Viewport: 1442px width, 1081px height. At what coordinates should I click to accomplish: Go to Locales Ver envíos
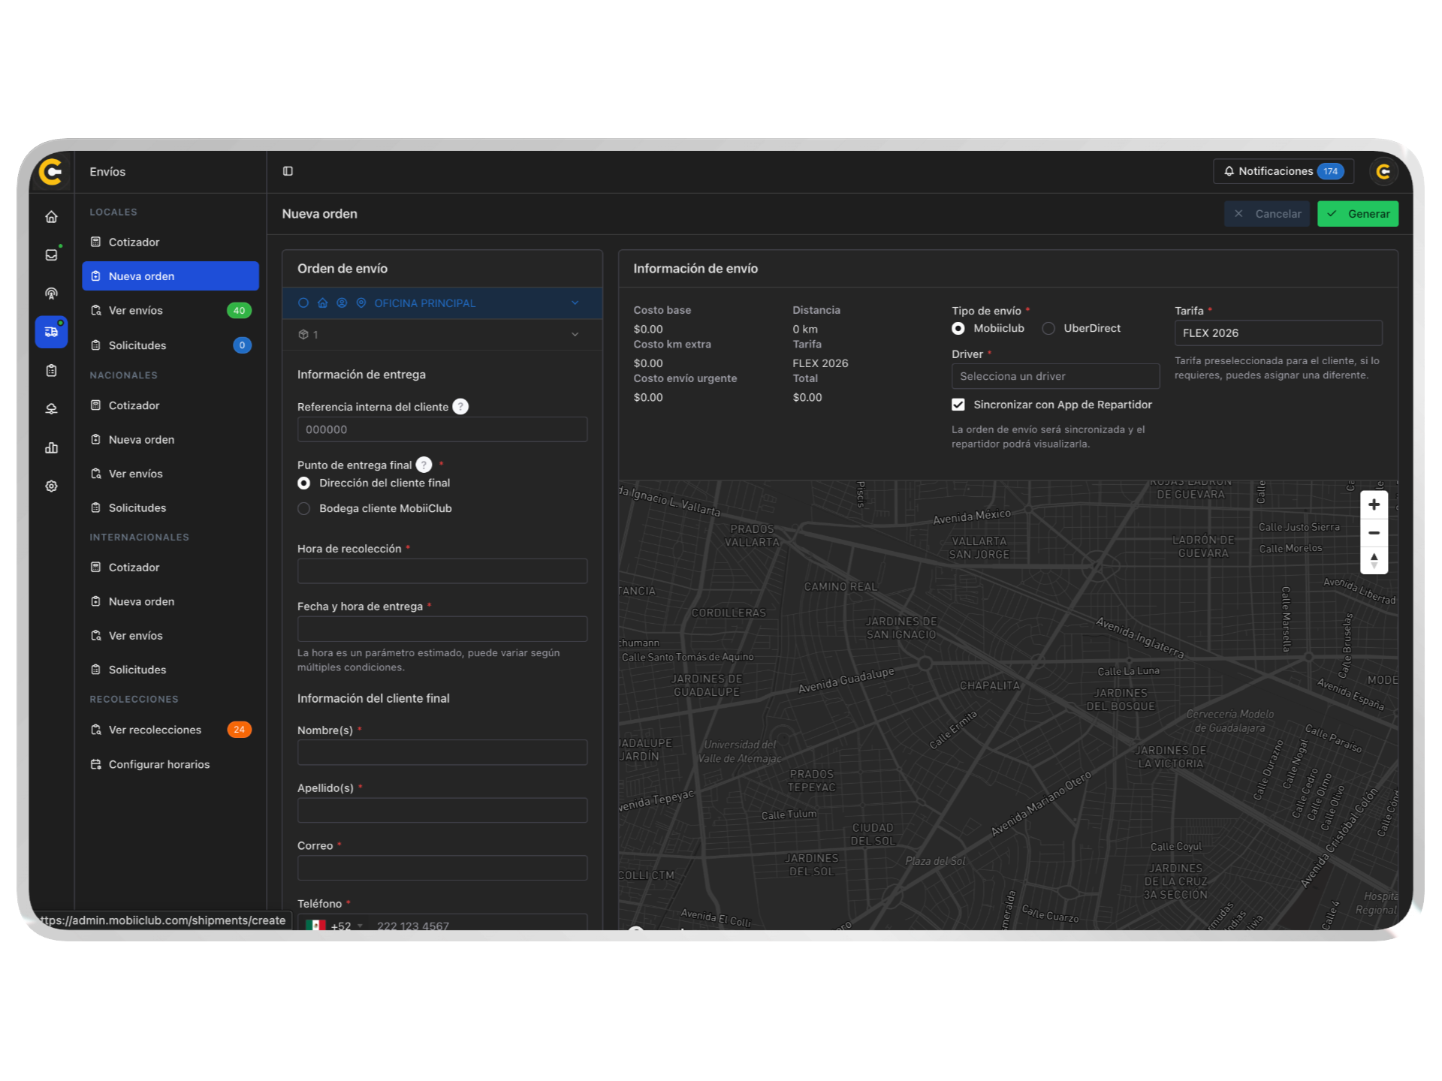point(136,311)
